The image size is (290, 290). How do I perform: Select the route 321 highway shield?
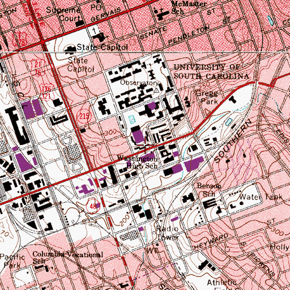(x=46, y=96)
